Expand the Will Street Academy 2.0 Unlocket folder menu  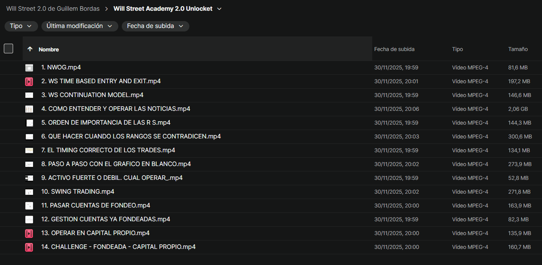point(219,9)
